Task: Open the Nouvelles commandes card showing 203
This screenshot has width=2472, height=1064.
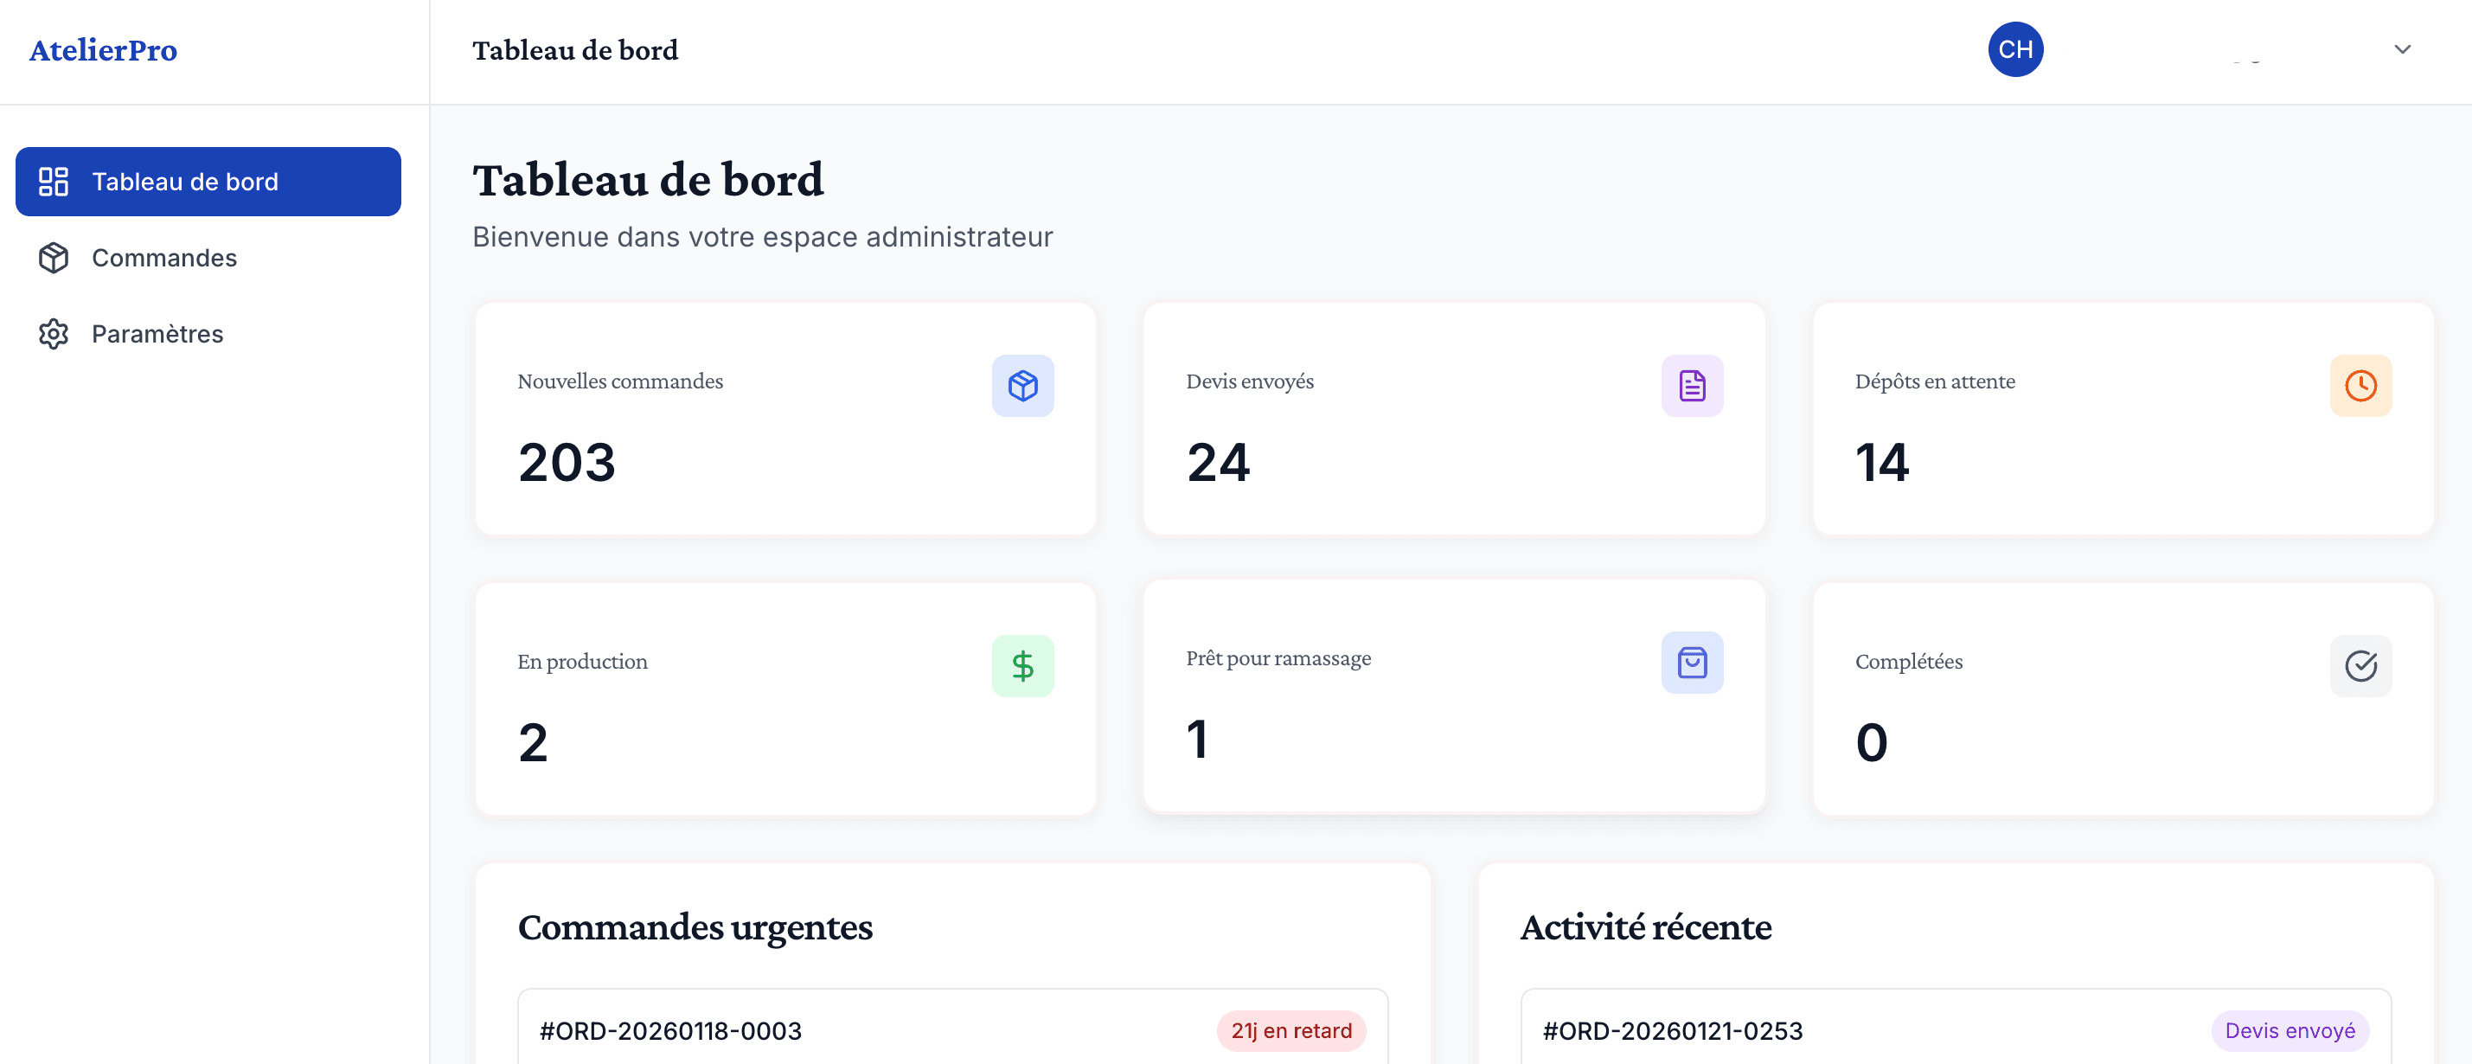Action: 785,420
